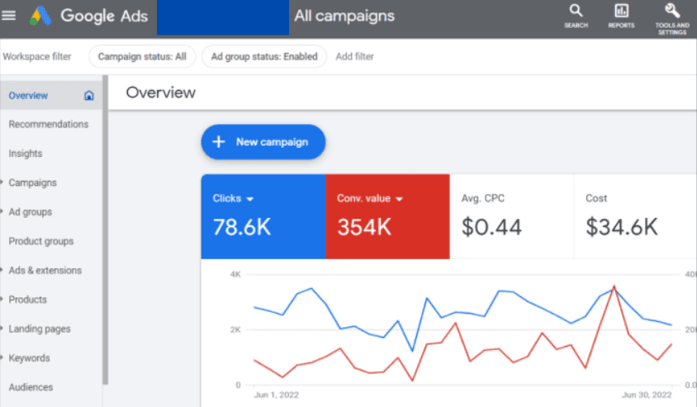Select the Avg. CPC metric card
The width and height of the screenshot is (697, 407).
511,216
